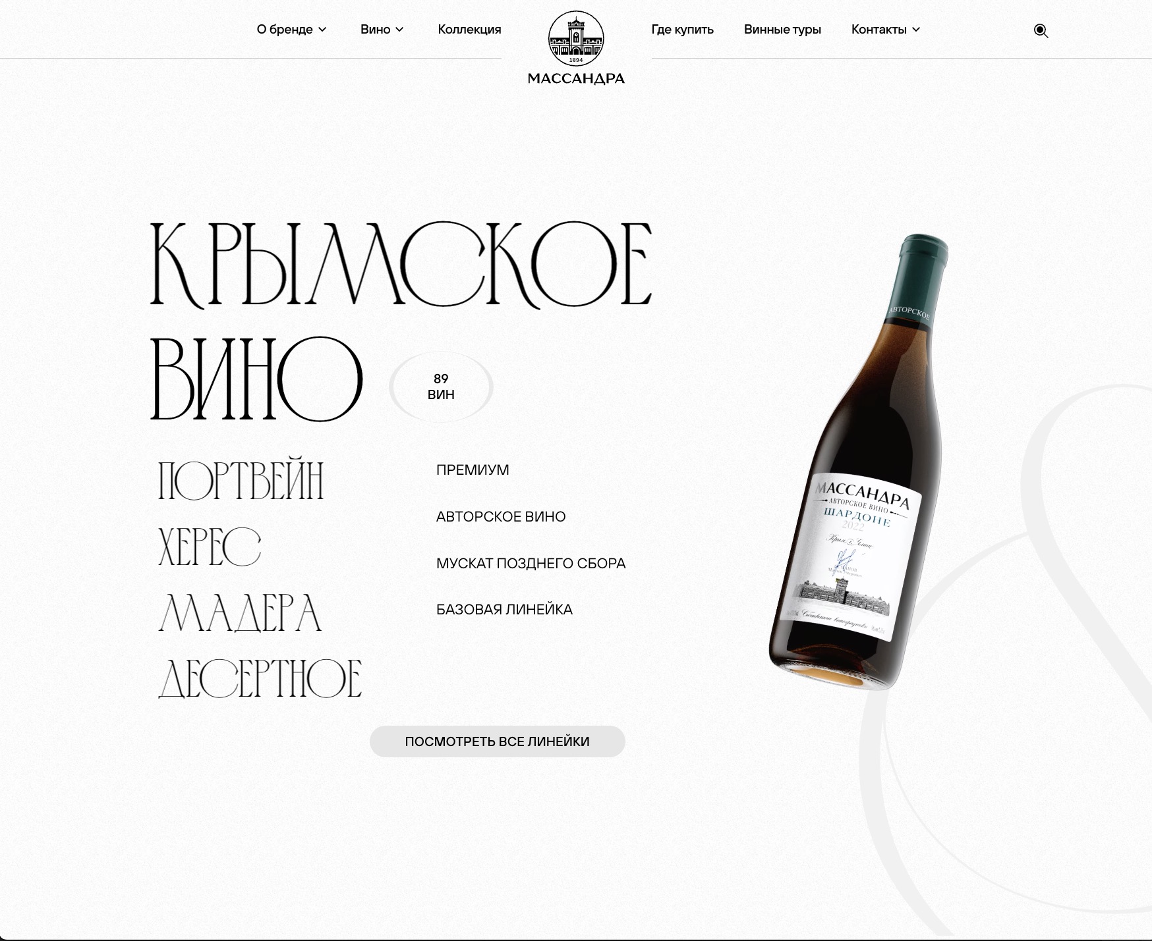Choose the БАЗОВАЯ ЛИНЕЙКА link
This screenshot has width=1152, height=941.
pos(504,610)
